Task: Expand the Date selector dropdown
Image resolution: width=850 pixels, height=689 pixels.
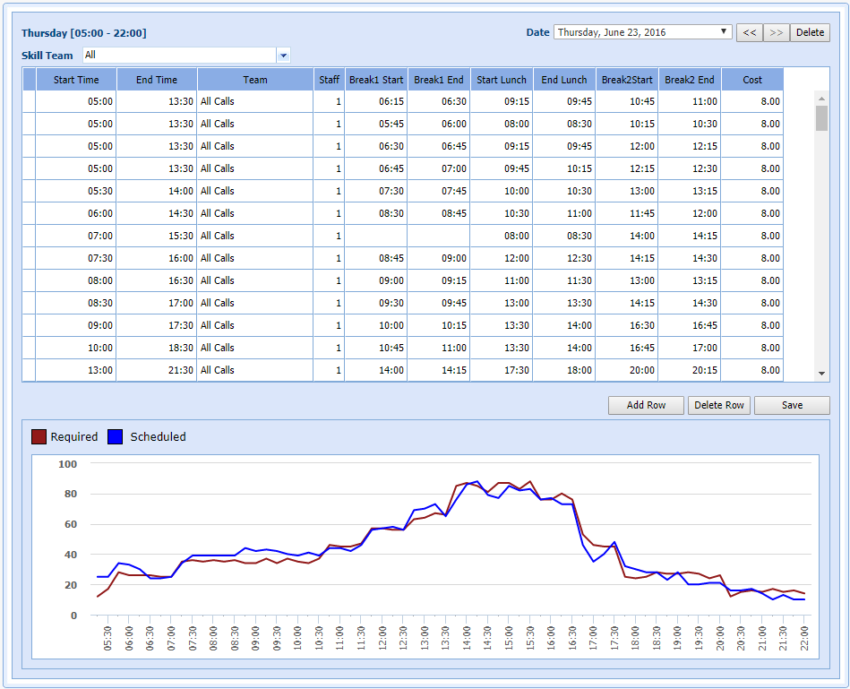Action: pos(724,32)
